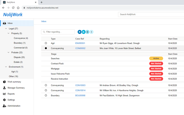Click the Work summary pie chart icon
Viewport: 184px width, 115px height.
4,82
